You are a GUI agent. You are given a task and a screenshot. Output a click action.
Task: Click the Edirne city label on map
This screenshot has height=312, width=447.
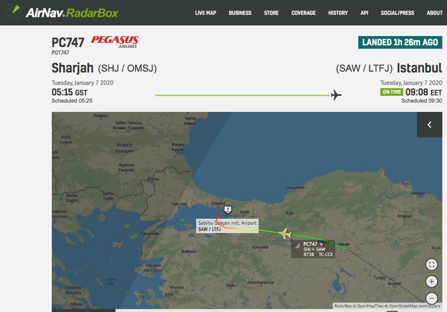click(153, 179)
